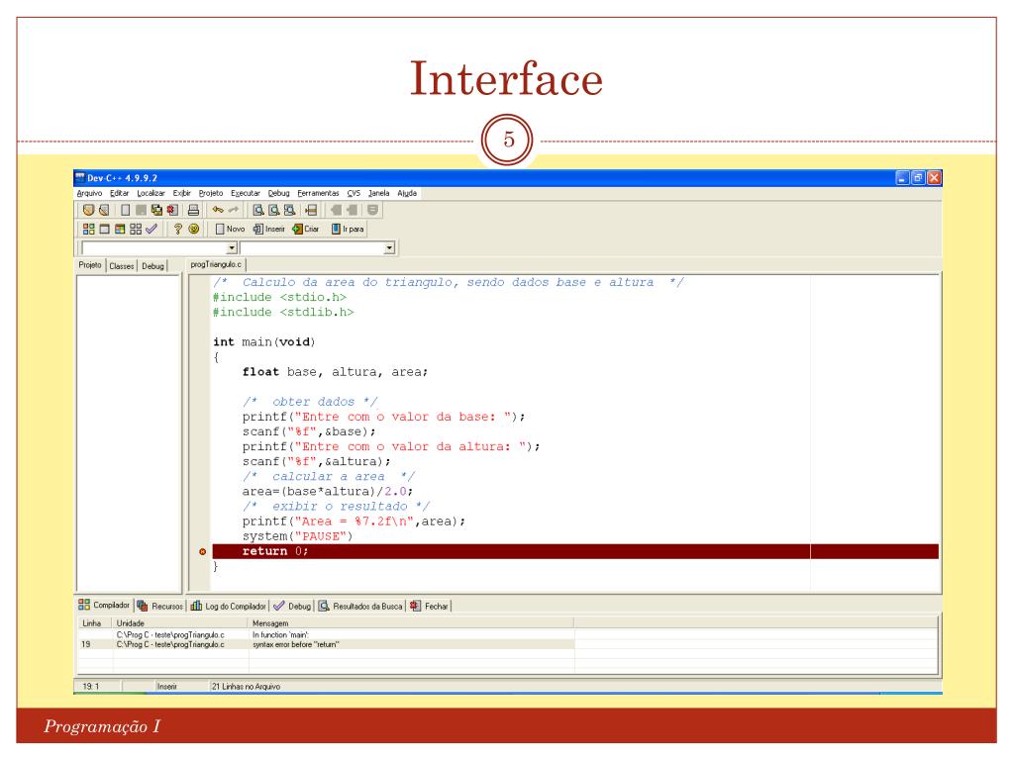
Task: Click the Search Again magnifier icon, last of three
Action: click(290, 210)
